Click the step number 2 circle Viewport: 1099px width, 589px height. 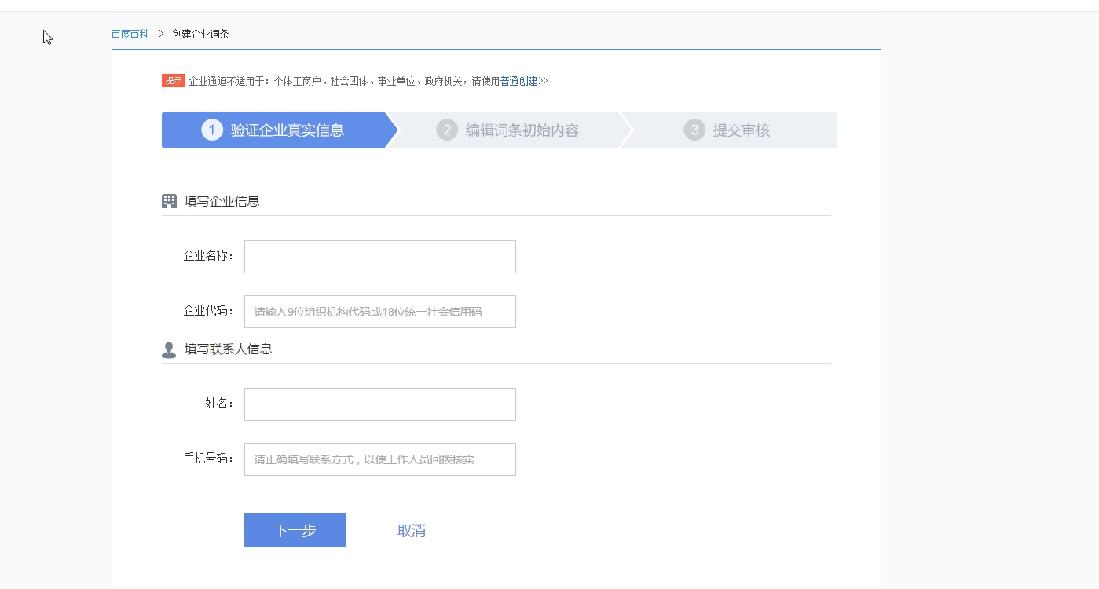[447, 130]
